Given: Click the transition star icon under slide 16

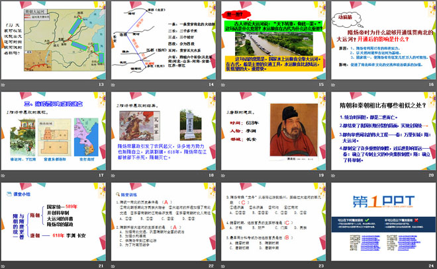Looking at the screenshot, I should coord(333,85).
